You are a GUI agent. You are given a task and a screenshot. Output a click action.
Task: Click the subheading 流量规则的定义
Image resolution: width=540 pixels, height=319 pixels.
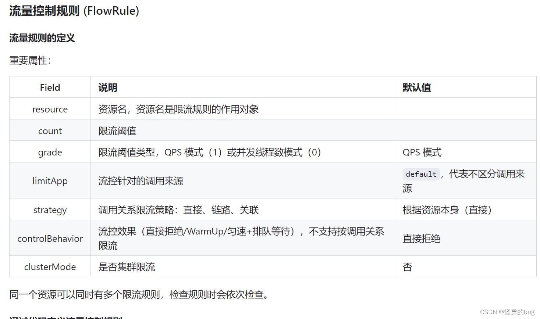[x=42, y=38]
